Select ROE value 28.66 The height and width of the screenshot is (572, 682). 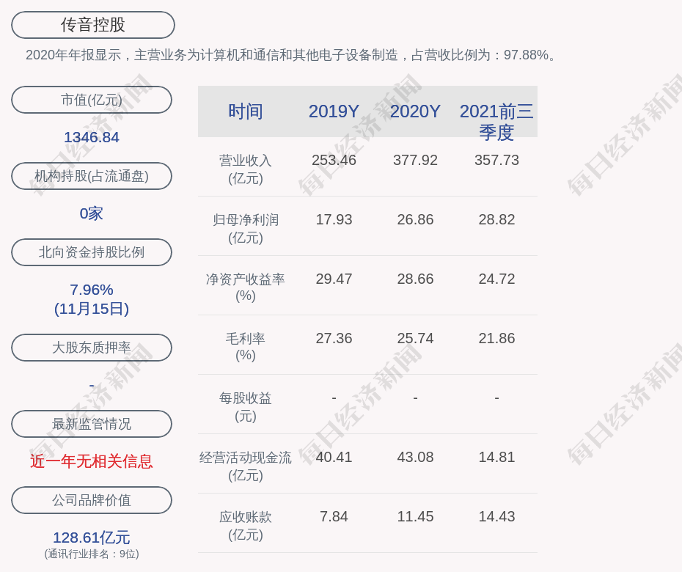pos(415,279)
